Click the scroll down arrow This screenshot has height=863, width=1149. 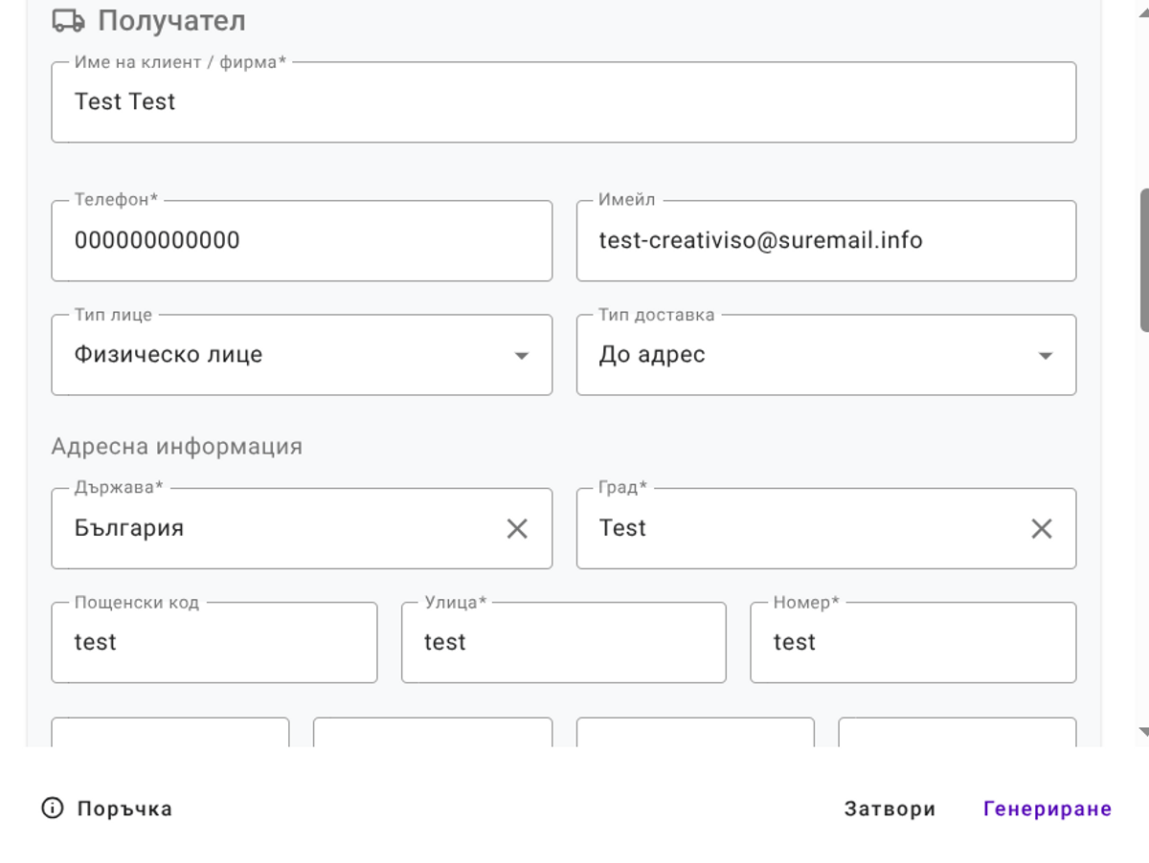1143,732
